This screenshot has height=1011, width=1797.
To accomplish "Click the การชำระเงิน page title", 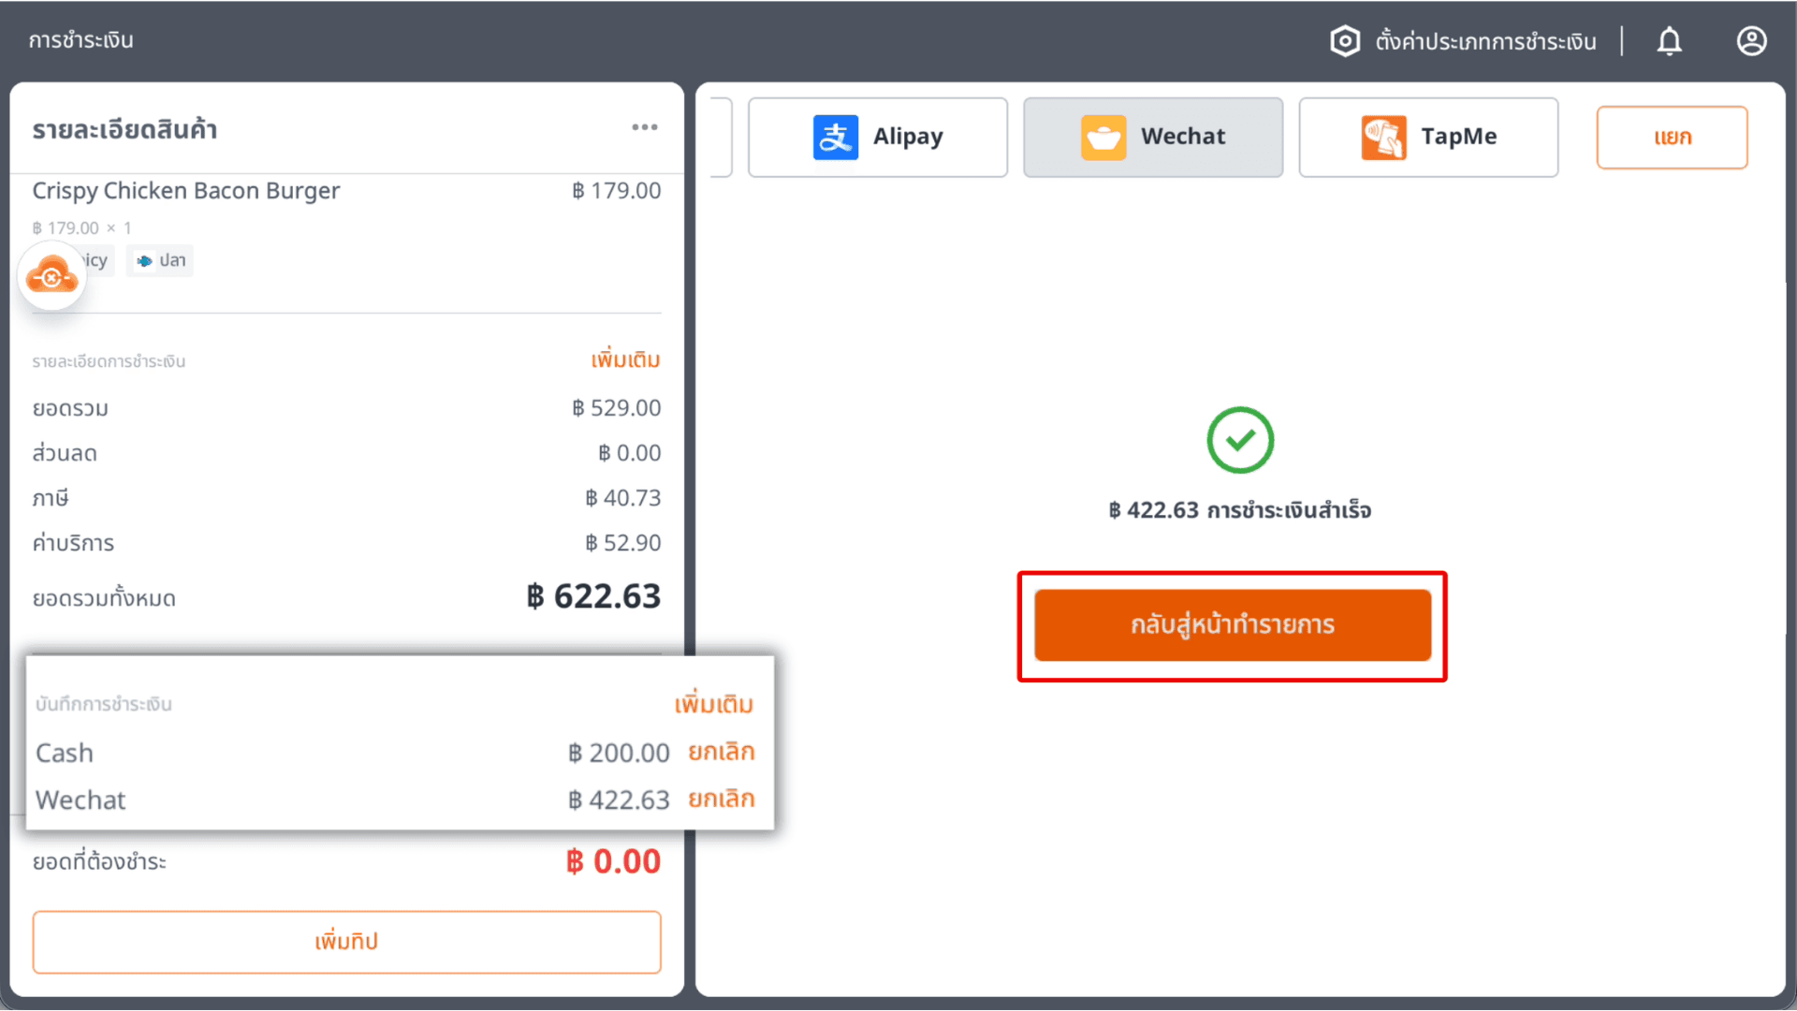I will [80, 40].
